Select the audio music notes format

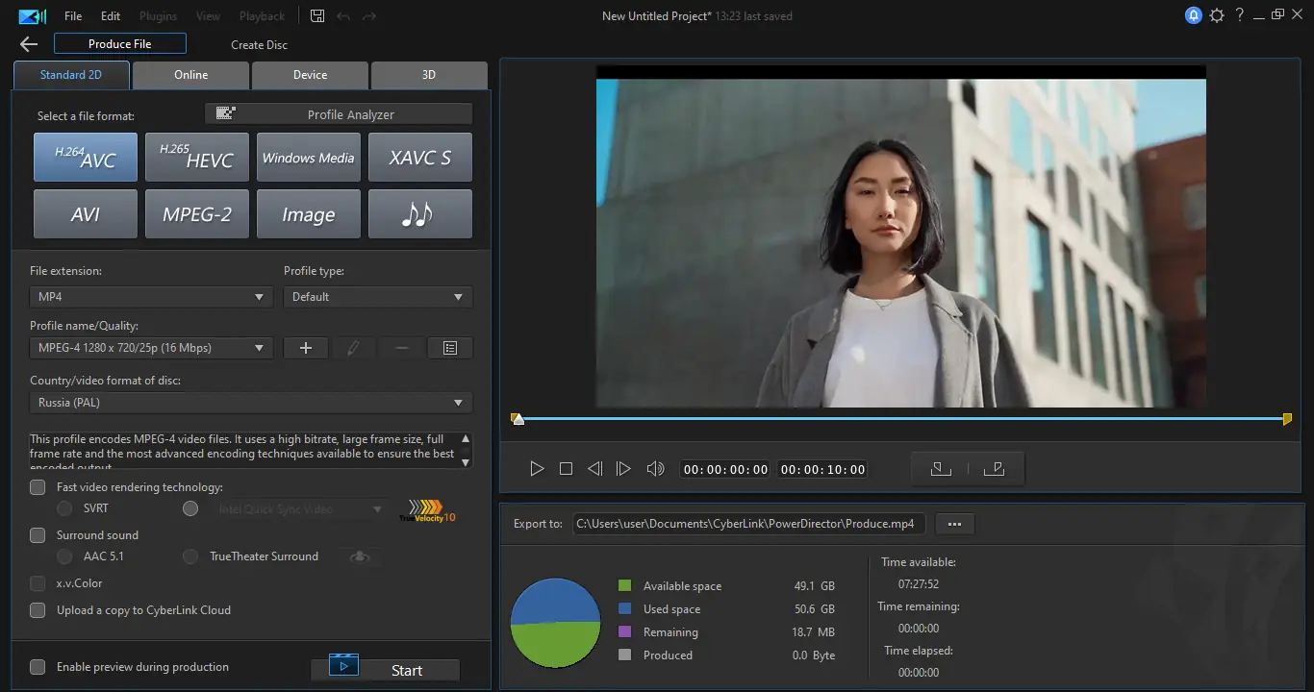(x=419, y=214)
